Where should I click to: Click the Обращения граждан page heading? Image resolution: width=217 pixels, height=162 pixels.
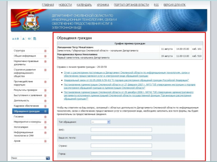(x=74, y=38)
